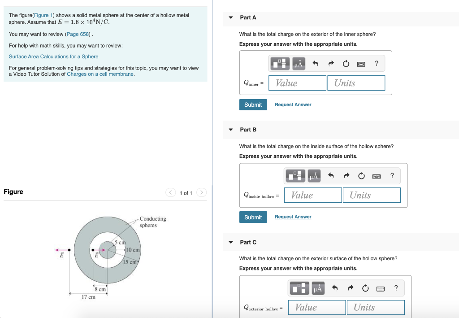The image size is (459, 318).
Task: Open the units symbols button in Part A
Action: (299, 64)
